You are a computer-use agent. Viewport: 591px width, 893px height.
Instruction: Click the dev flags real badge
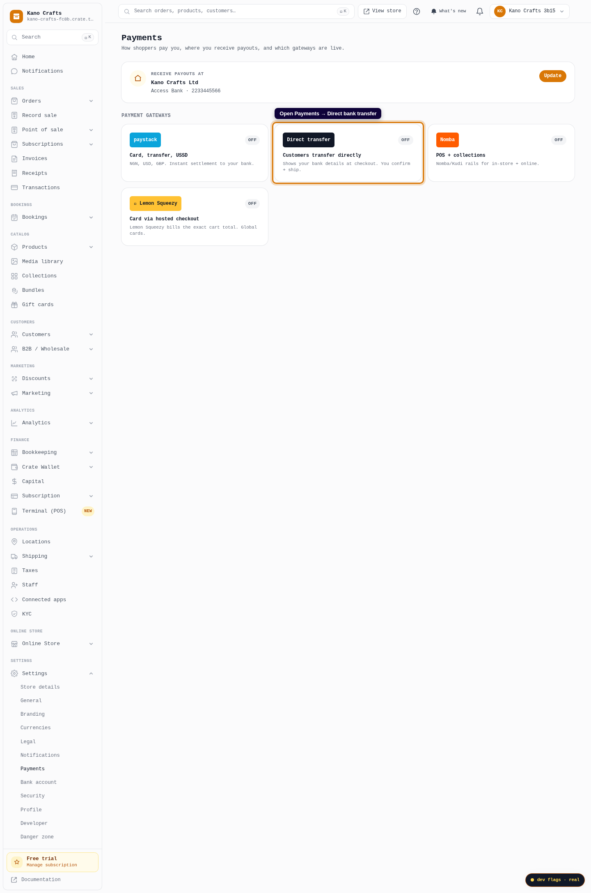555,880
